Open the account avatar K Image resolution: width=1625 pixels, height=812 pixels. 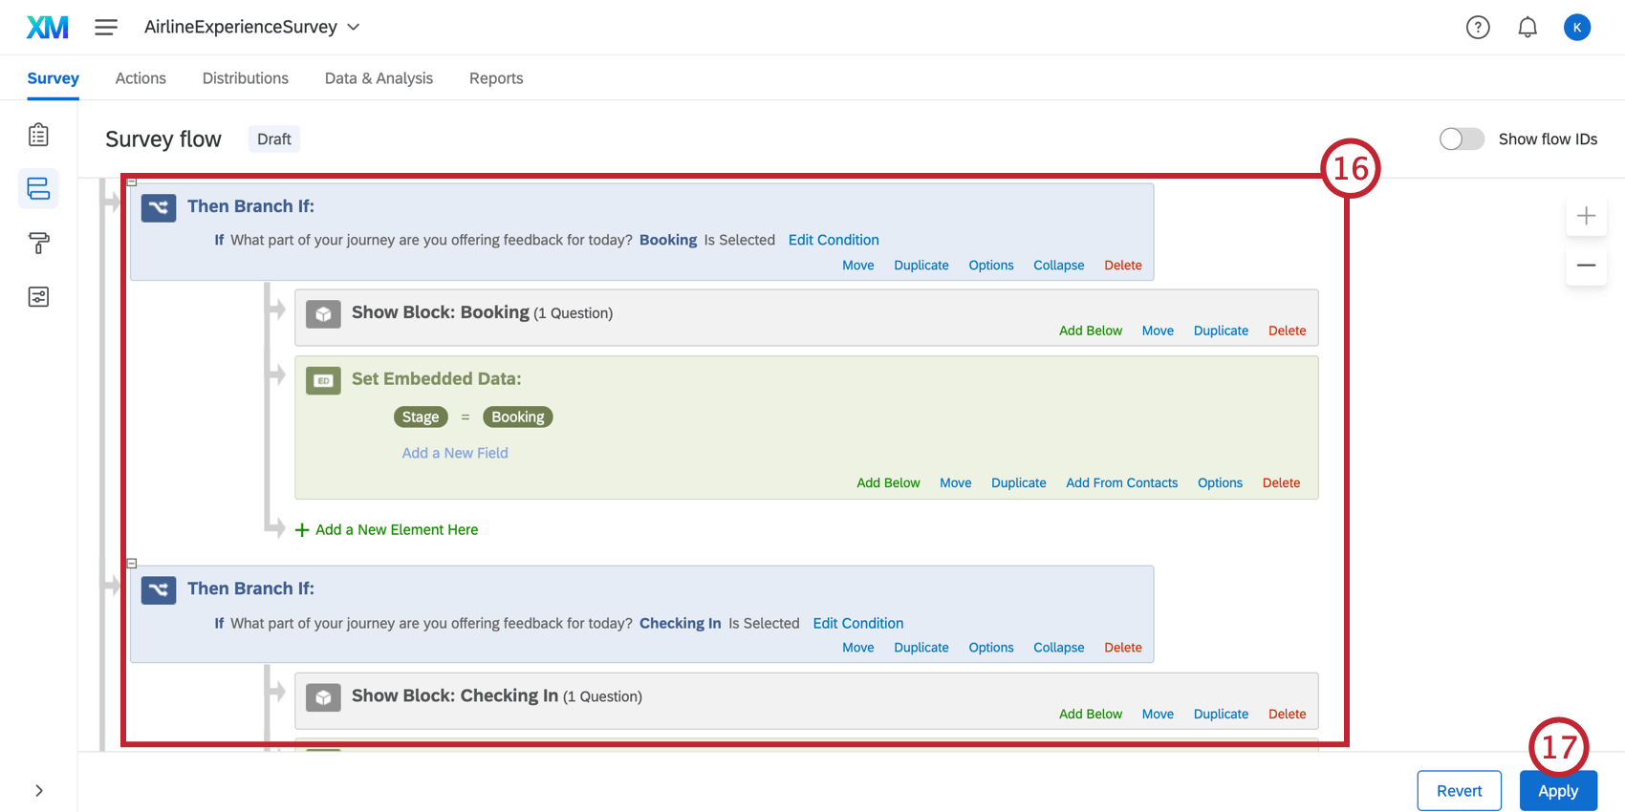(x=1577, y=27)
